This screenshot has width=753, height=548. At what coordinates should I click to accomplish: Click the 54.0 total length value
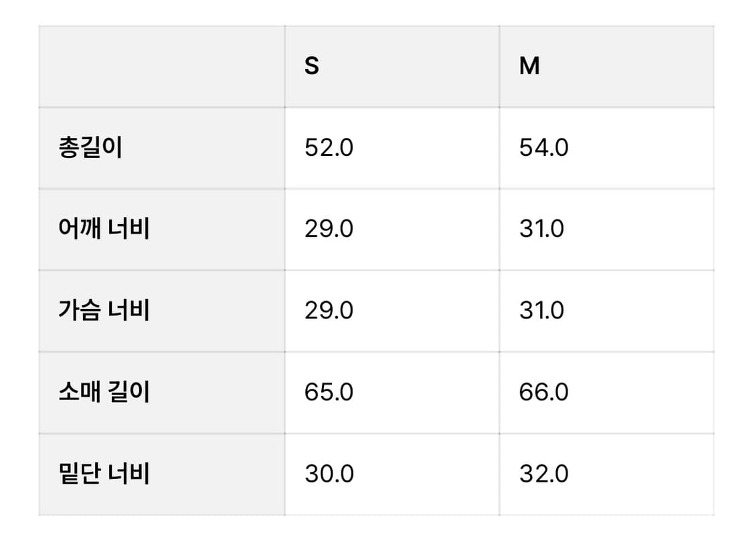[543, 148]
